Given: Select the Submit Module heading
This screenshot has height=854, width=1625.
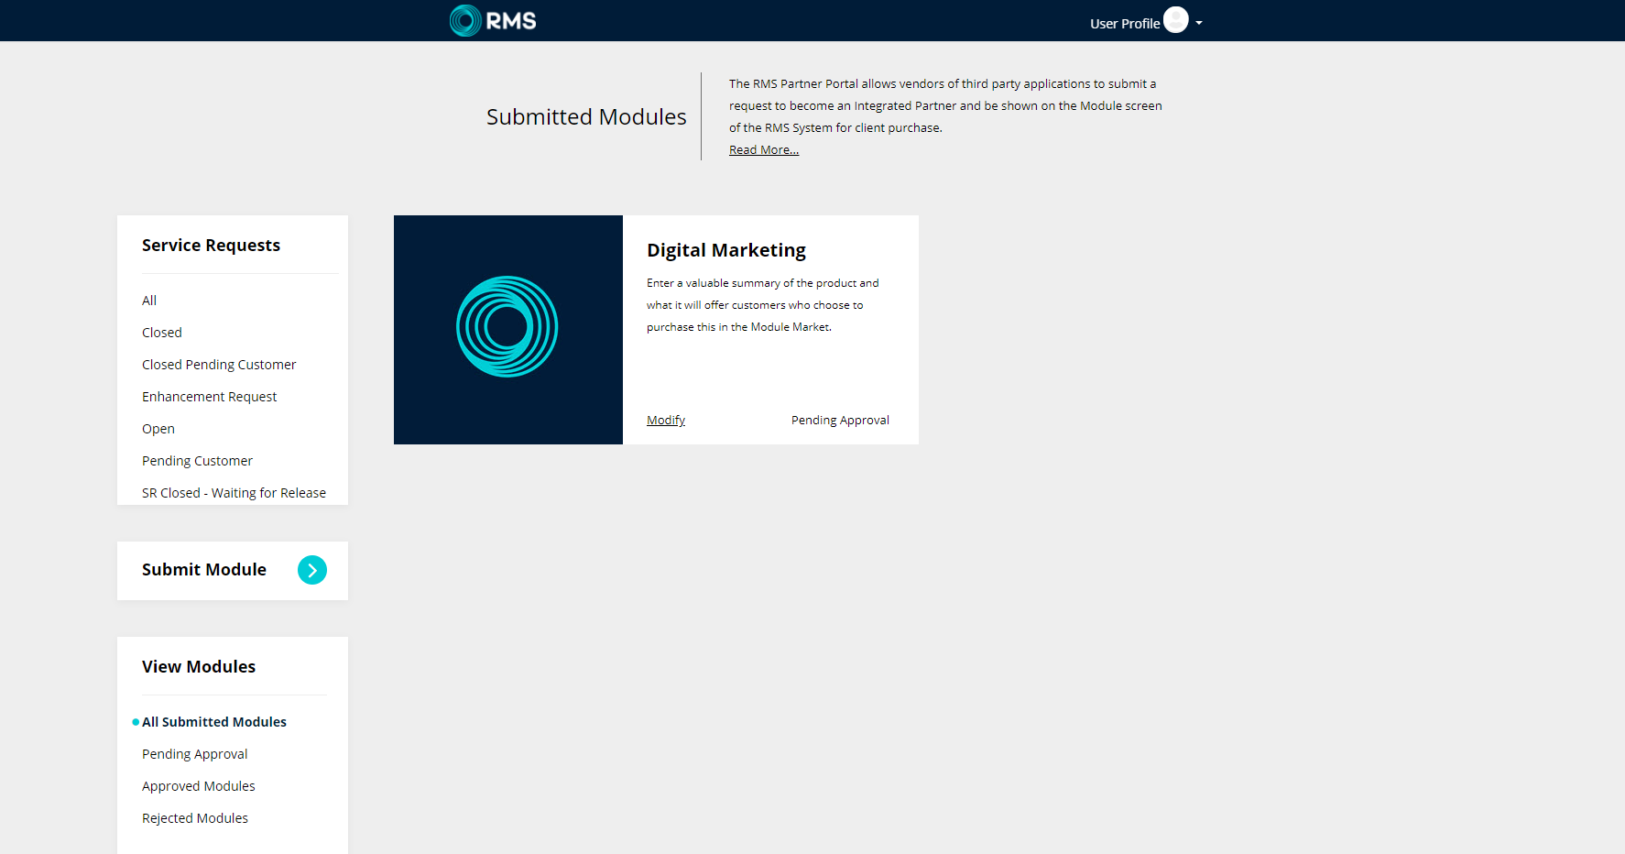Looking at the screenshot, I should pos(204,569).
